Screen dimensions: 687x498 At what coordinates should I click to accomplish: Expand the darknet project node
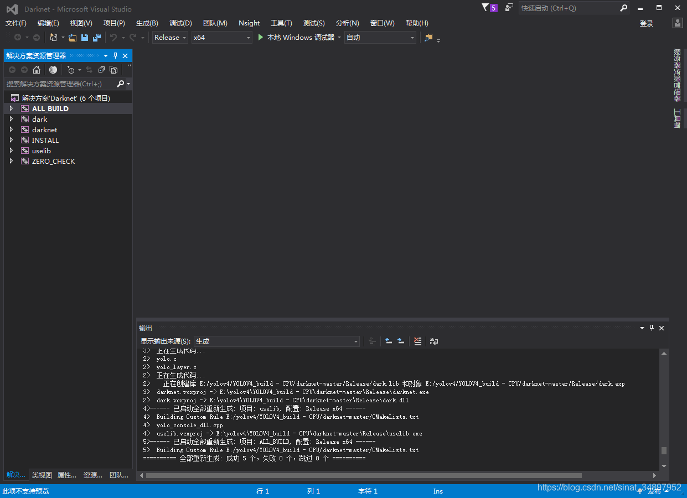[11, 129]
